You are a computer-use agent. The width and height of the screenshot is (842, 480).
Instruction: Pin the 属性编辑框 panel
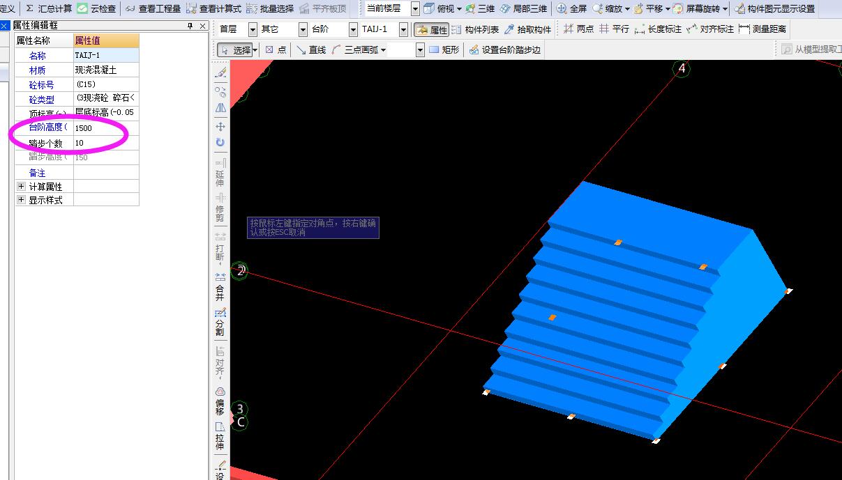[190, 26]
